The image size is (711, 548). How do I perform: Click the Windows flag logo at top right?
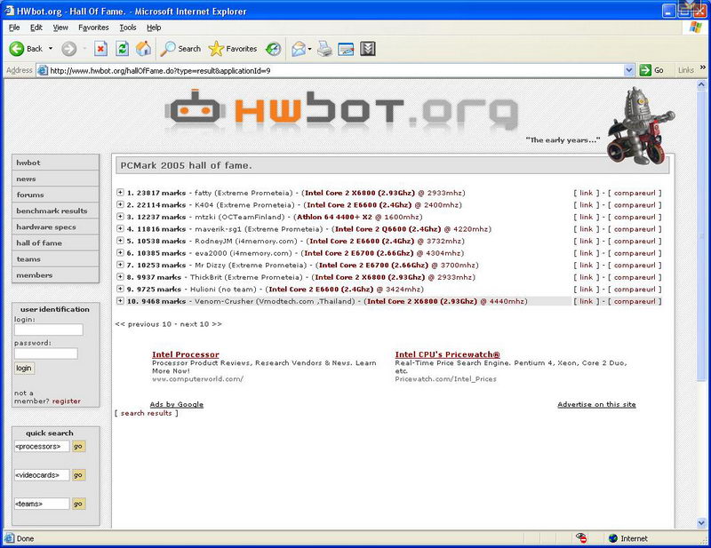[696, 27]
